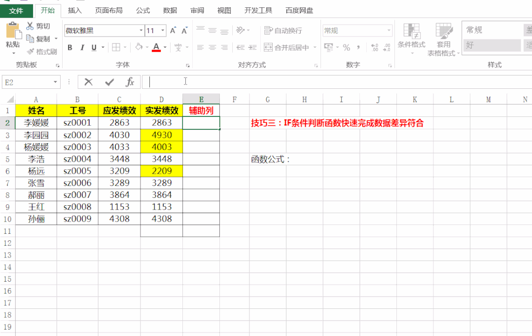Toggle bold formatting
The image size is (532, 336).
click(70, 47)
